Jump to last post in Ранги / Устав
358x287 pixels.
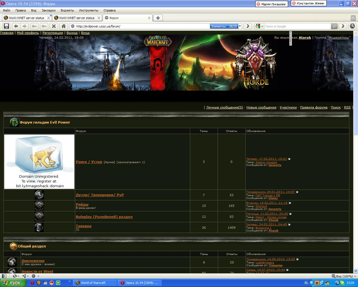(289, 159)
